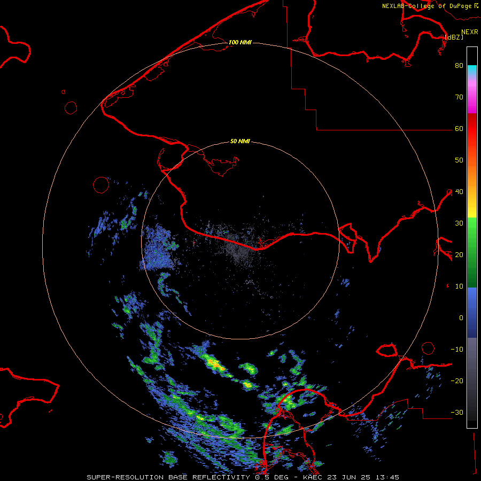Click the 70 dBZ scale label

[459, 97]
